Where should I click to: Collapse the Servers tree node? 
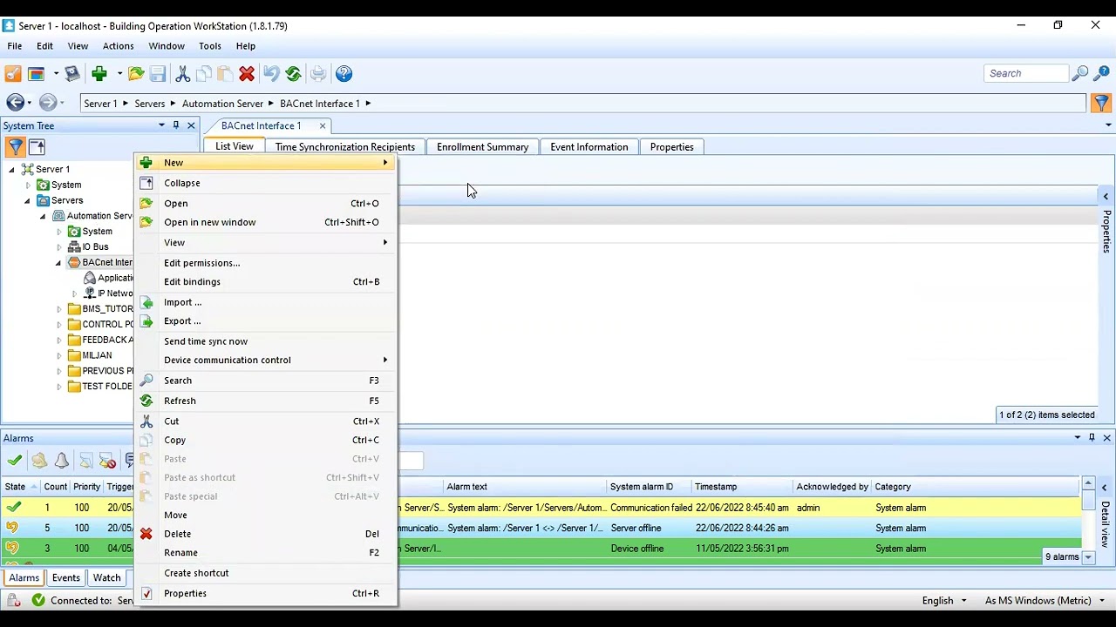coord(27,201)
